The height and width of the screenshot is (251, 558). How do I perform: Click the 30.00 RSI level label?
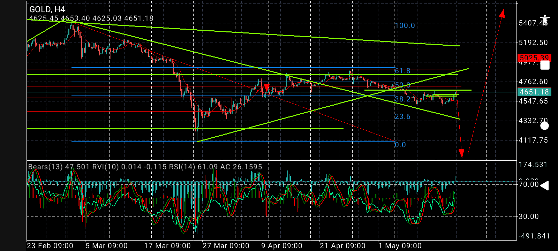point(529,216)
